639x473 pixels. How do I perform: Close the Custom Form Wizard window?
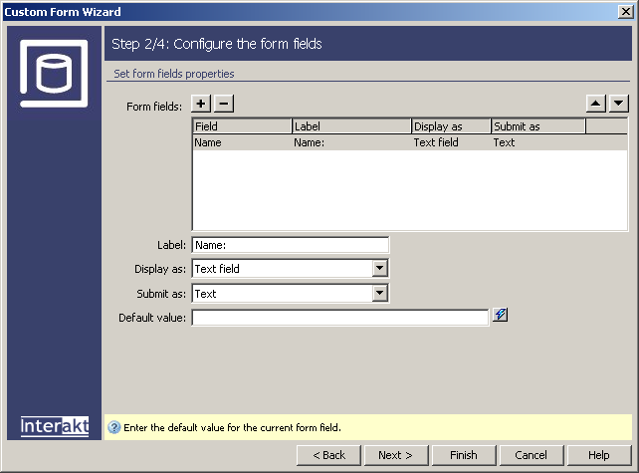tap(625, 12)
